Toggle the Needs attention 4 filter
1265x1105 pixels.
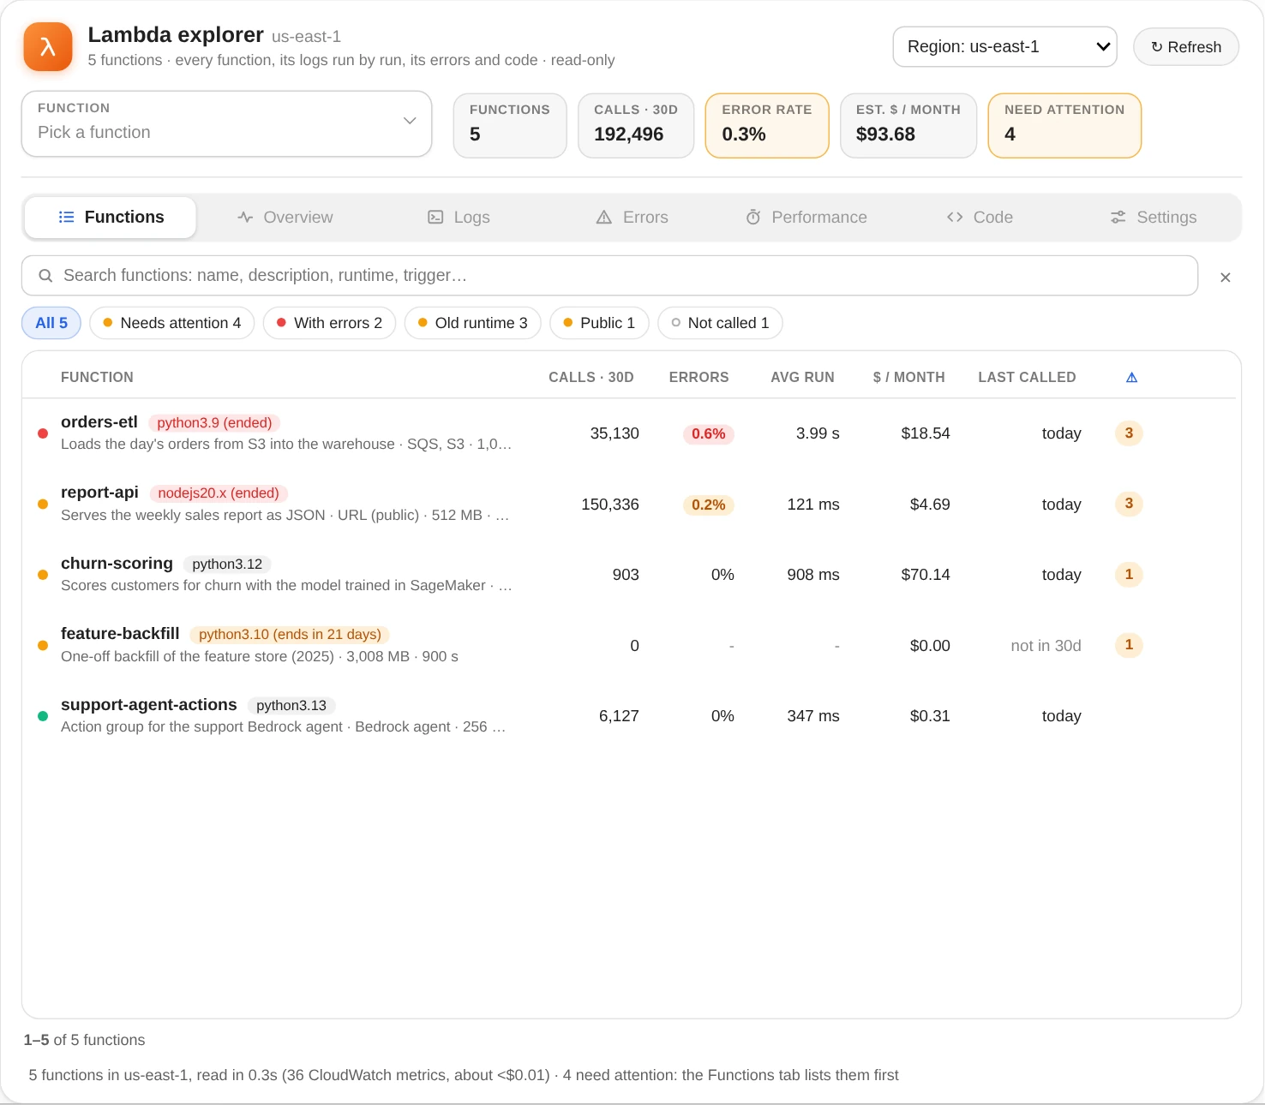point(172,323)
